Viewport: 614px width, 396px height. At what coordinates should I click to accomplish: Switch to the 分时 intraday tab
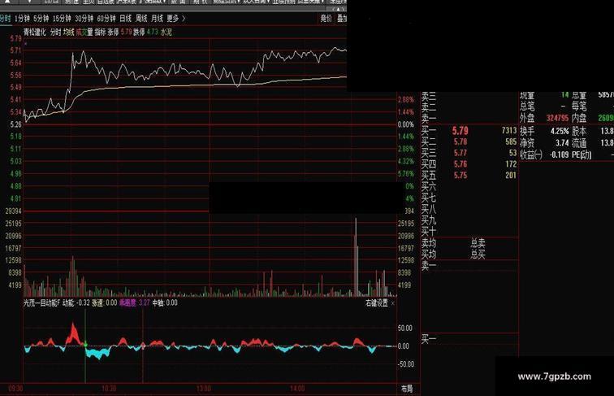coord(5,19)
